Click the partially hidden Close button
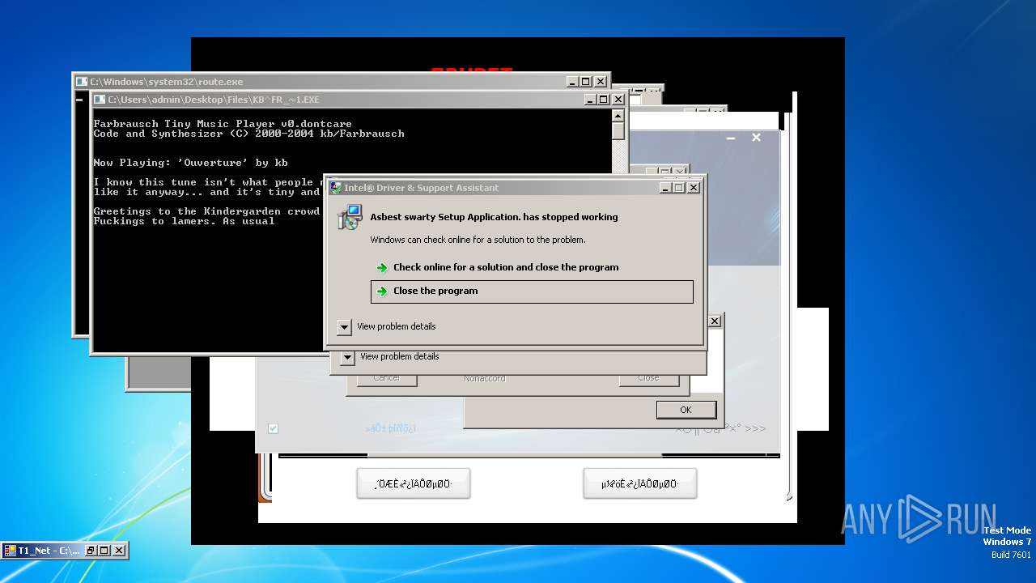This screenshot has width=1036, height=583. point(648,379)
